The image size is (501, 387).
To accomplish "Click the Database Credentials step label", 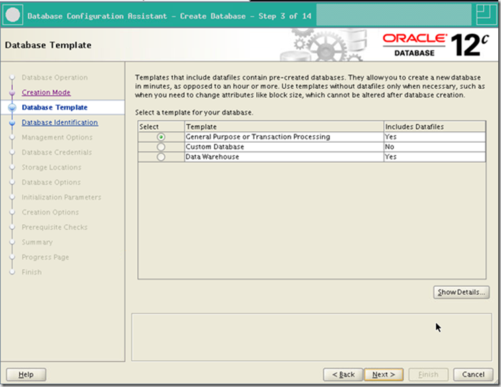I will (56, 153).
